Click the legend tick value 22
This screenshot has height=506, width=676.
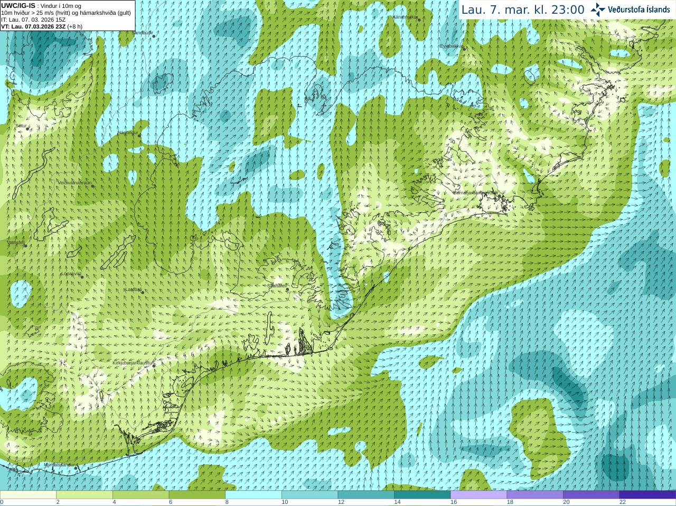tap(623, 502)
